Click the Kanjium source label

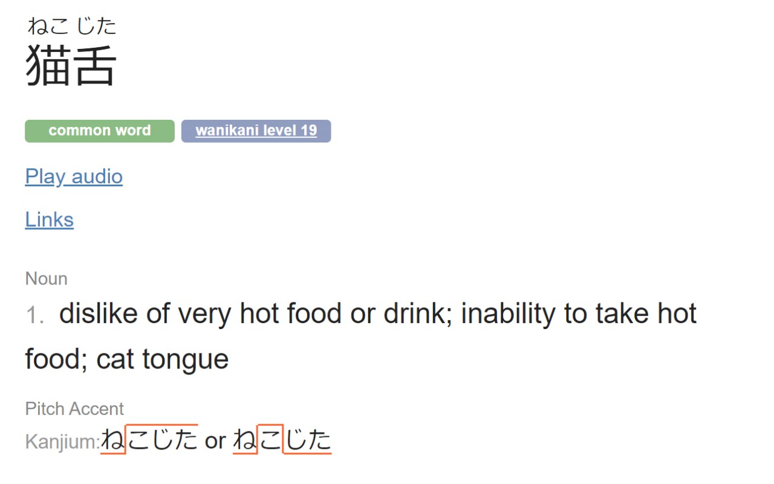(62, 442)
